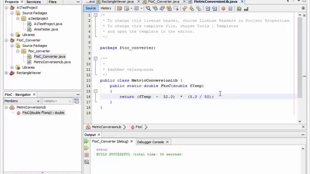Minimize the Output panel
This screenshot has width=310, height=174.
303,135
